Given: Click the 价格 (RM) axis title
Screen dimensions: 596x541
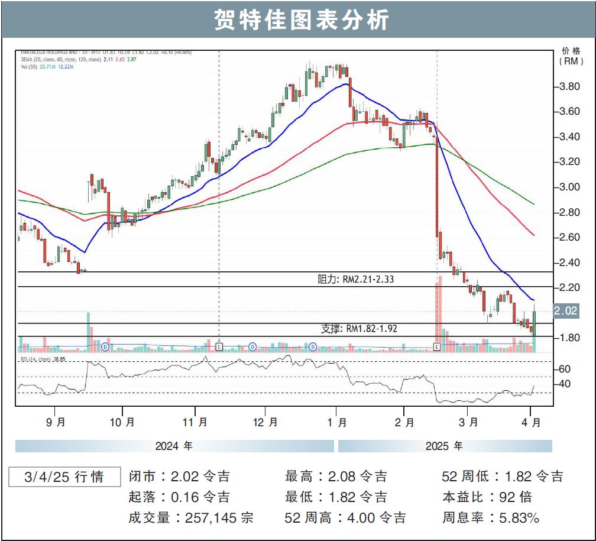Looking at the screenshot, I should pos(571,56).
